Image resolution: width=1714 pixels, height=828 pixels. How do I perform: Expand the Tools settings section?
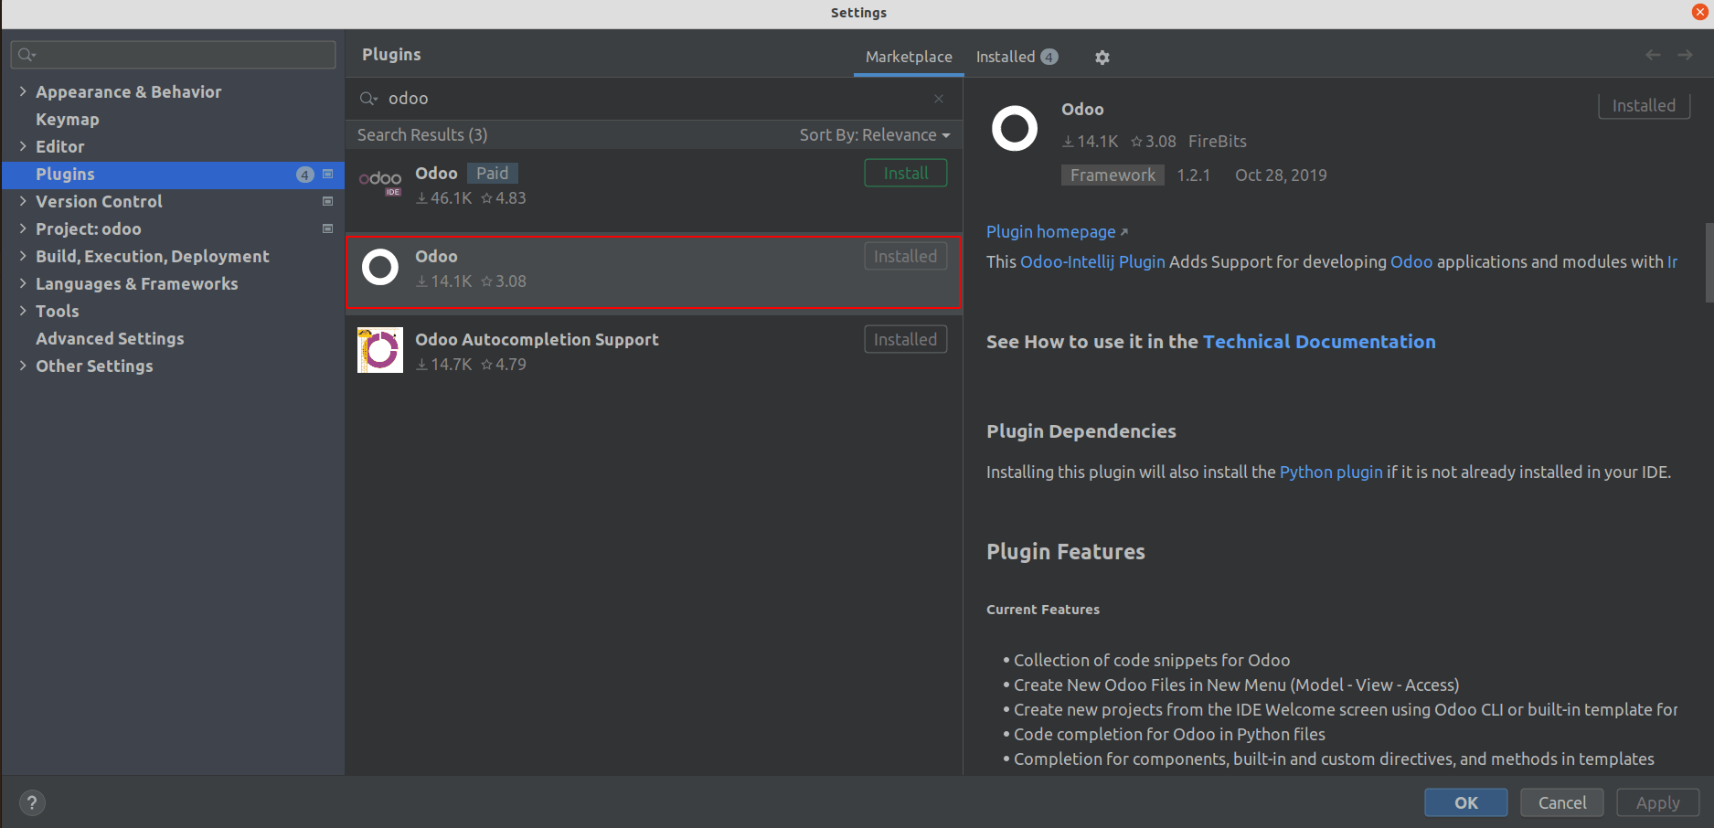click(x=23, y=311)
